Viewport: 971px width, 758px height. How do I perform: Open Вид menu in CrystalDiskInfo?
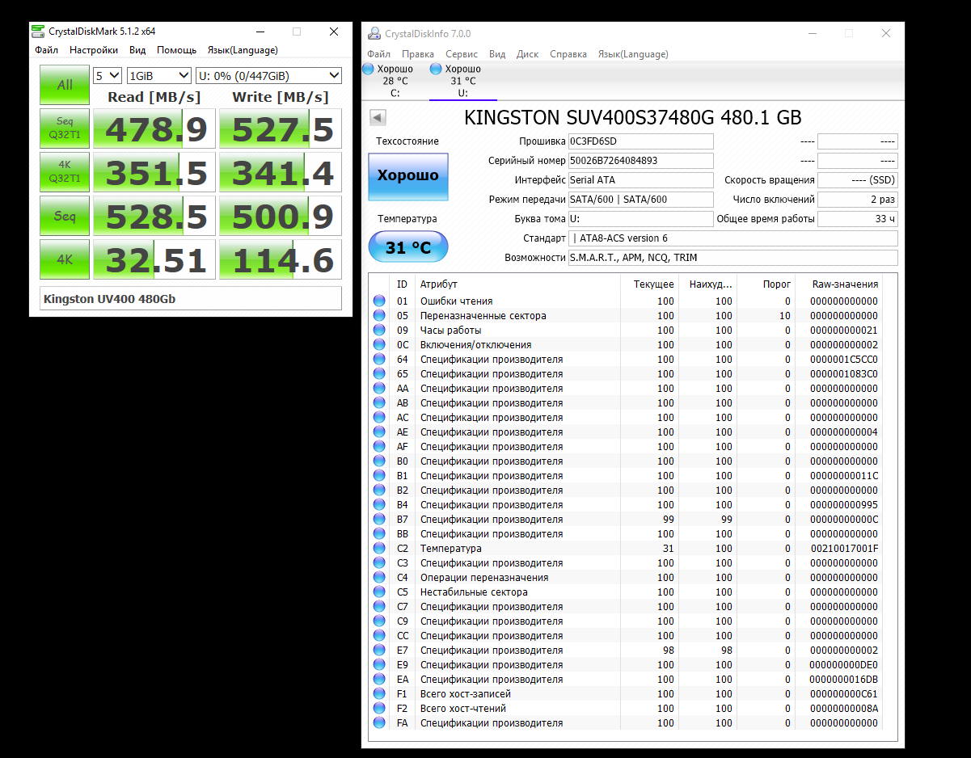[497, 54]
